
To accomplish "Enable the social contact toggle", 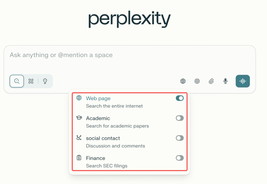I will point(180,138).
